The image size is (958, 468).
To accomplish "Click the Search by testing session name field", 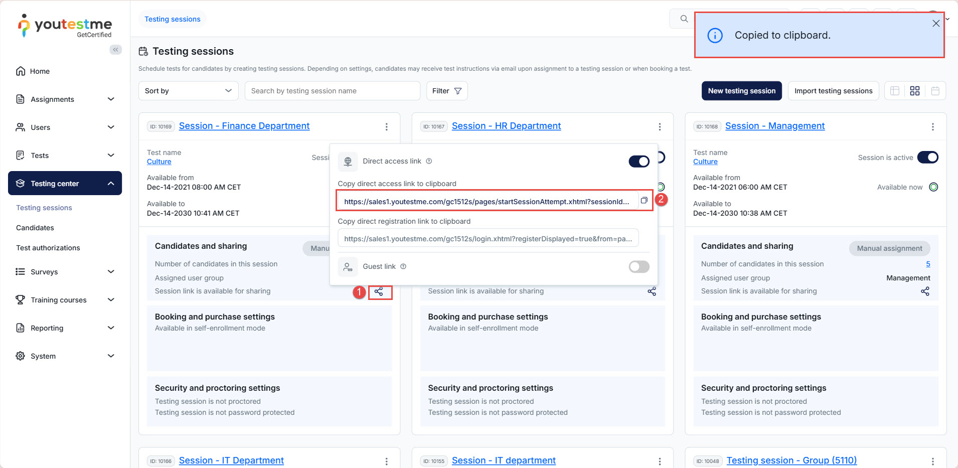I will (332, 91).
